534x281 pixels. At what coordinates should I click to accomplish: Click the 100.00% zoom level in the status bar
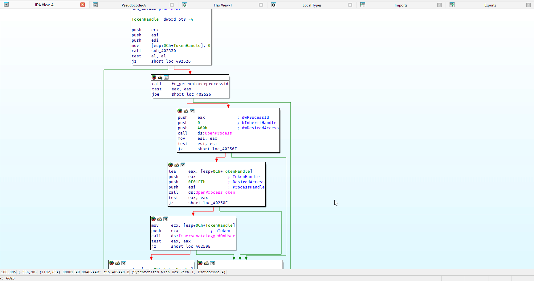[9, 272]
